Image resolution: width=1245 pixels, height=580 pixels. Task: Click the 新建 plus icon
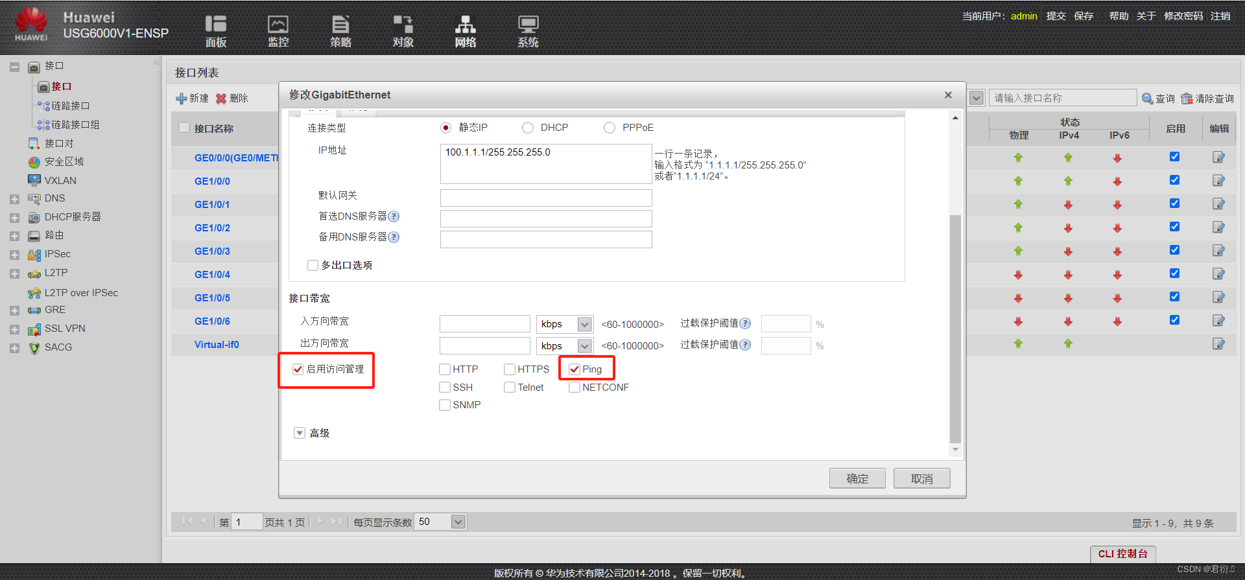click(182, 99)
